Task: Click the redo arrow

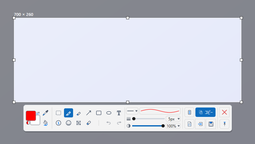Action: (119, 123)
